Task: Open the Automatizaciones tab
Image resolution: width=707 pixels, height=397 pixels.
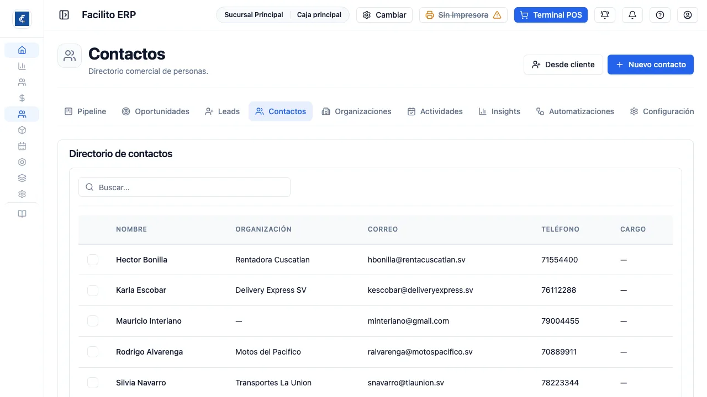Action: tap(575, 111)
